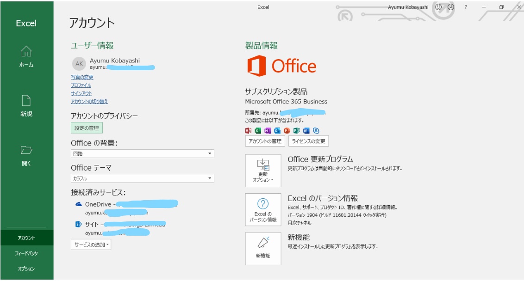Click the Skype for Business product icon
The width and height of the screenshot is (524, 281).
(316, 130)
